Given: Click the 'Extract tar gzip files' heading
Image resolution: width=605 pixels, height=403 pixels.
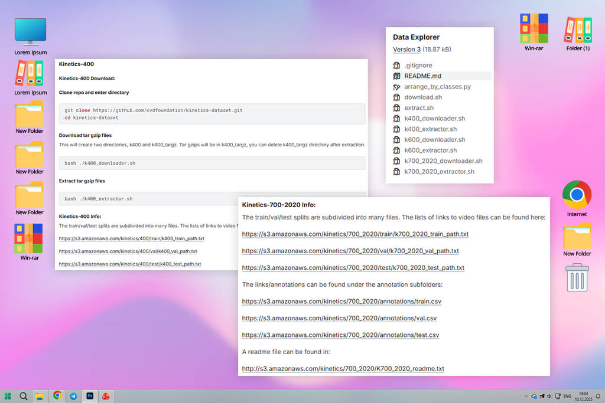Looking at the screenshot, I should coord(82,181).
